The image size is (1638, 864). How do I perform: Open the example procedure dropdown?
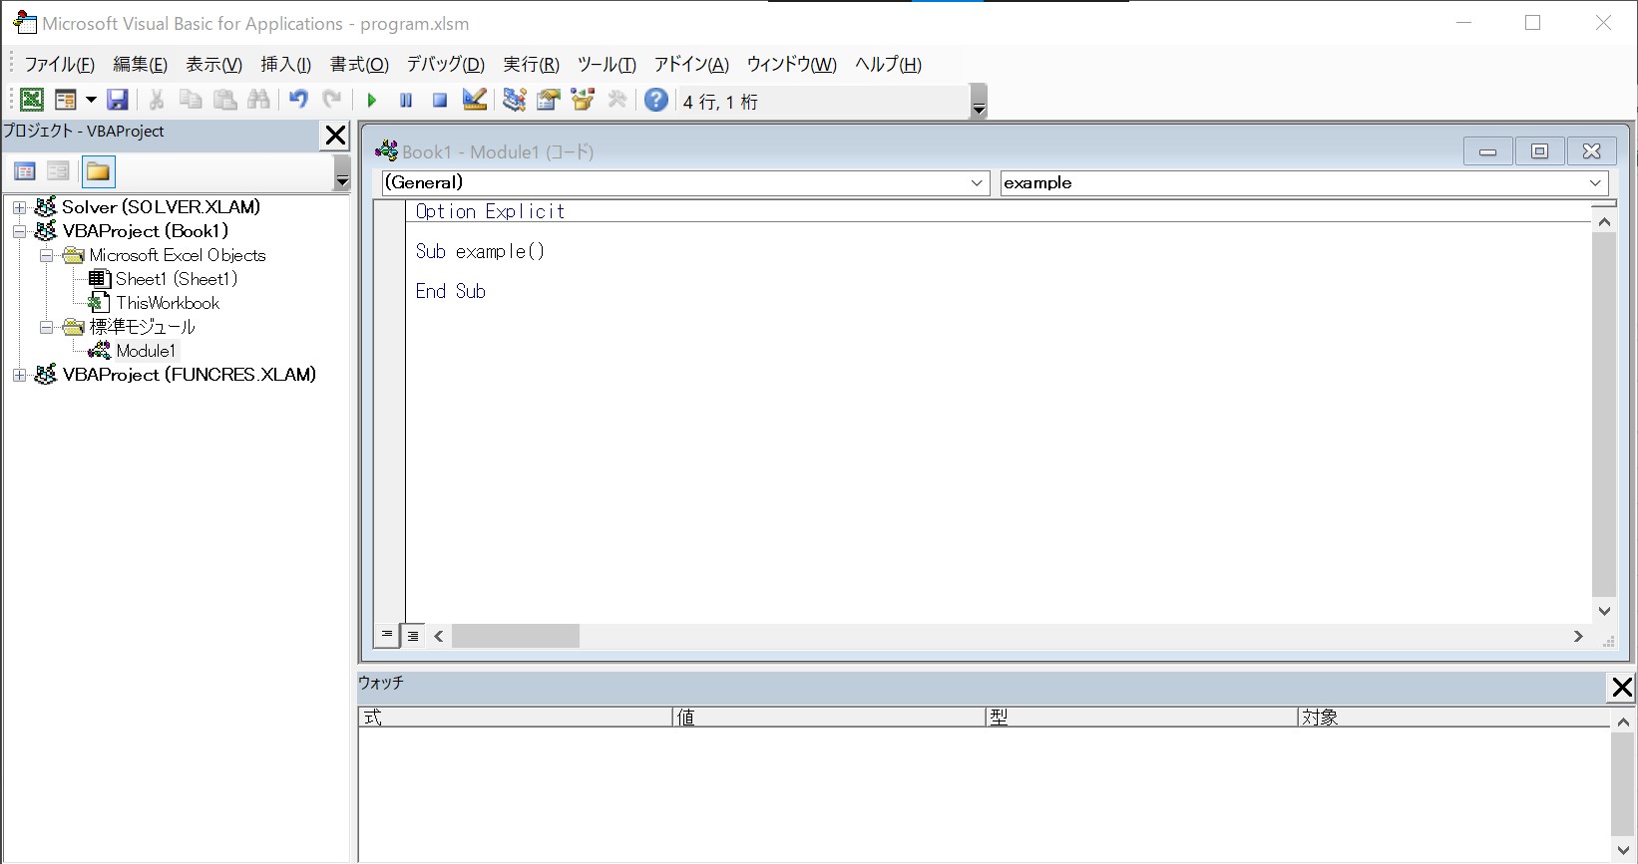click(x=1595, y=183)
